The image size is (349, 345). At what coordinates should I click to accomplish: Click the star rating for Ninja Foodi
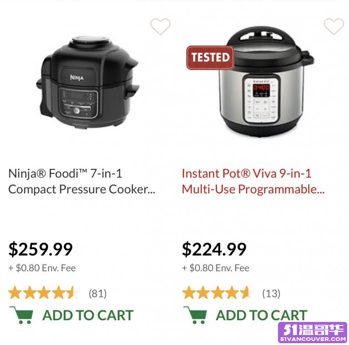tap(43, 293)
